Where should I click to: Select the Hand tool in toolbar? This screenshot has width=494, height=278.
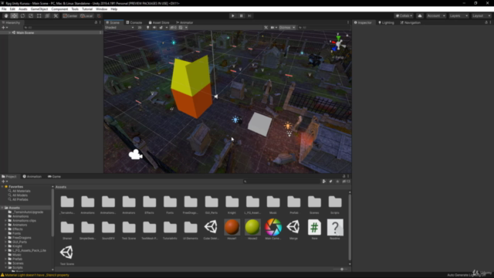point(6,15)
